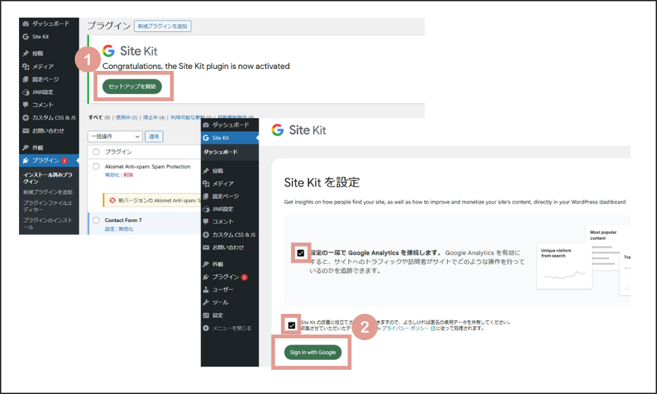Click 有効化 under Akismet Anti-spam
Screen dimensions: 657x394
[x=112, y=175]
